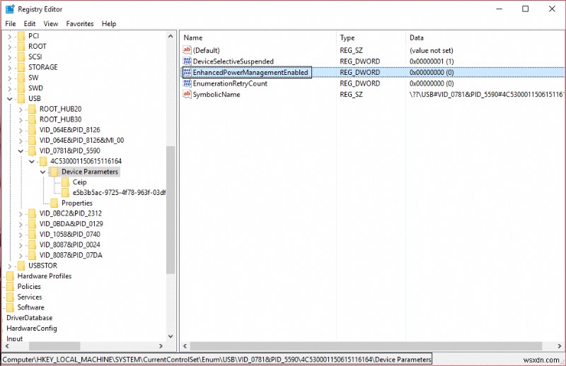This screenshot has height=366, width=566.
Task: Click the Ceip folder icon
Action: click(x=66, y=182)
